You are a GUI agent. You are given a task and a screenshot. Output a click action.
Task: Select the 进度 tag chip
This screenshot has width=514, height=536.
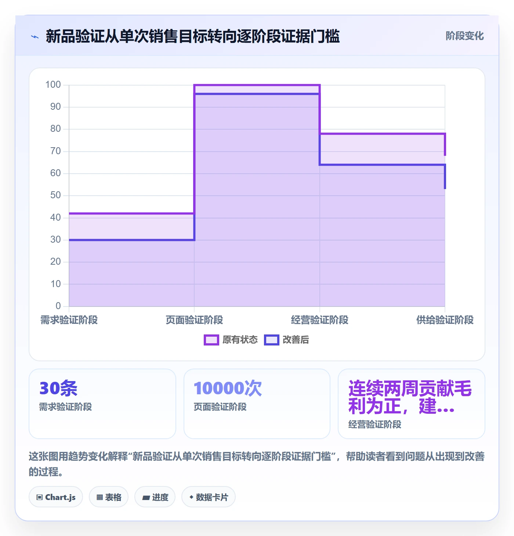click(x=155, y=497)
